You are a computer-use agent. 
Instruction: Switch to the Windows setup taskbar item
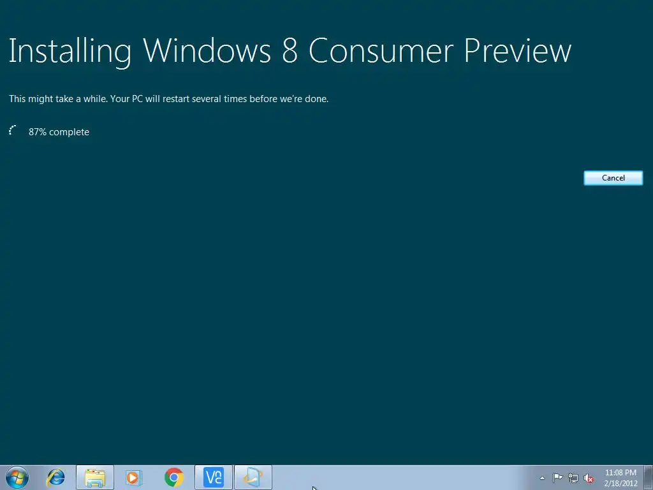pos(253,477)
